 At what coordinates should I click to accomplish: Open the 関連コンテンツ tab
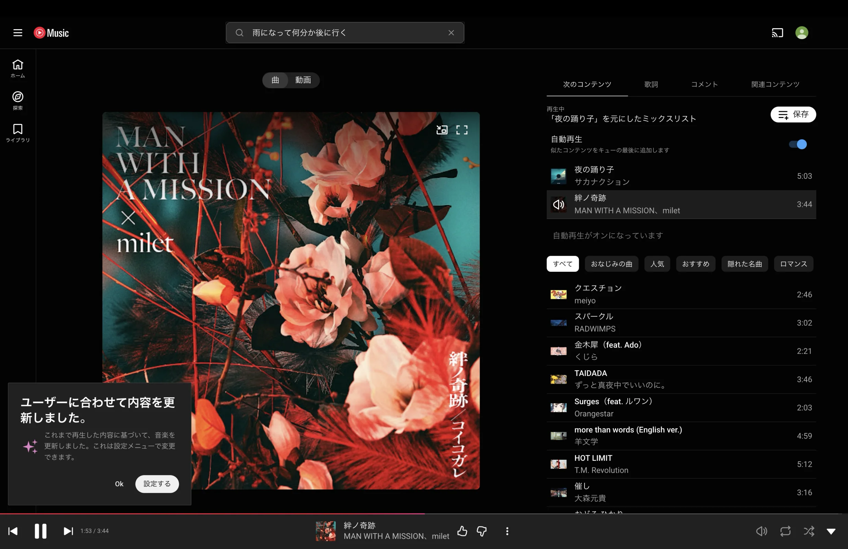pyautogui.click(x=775, y=84)
